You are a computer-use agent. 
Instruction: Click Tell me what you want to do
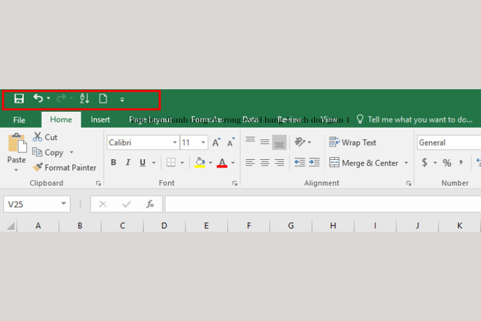(419, 119)
